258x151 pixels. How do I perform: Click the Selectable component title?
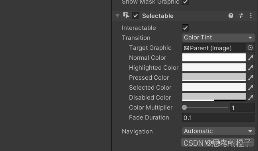[x=158, y=16]
